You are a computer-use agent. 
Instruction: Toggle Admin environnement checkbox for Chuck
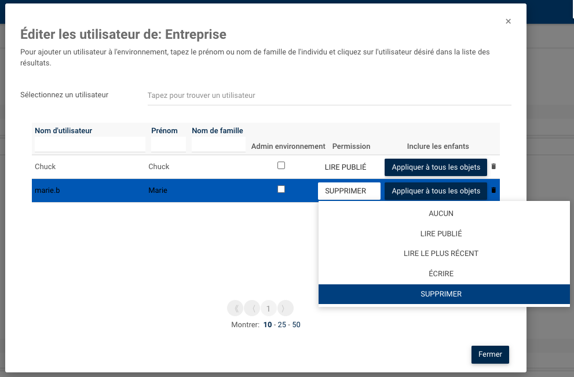click(281, 166)
